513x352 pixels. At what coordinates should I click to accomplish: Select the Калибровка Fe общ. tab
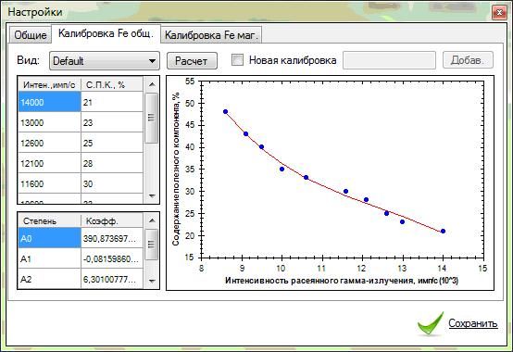106,33
